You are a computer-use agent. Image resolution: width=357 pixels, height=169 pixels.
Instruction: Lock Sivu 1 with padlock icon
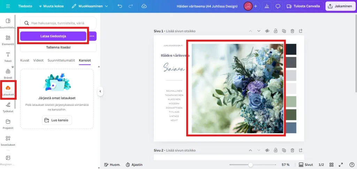[x=275, y=31]
